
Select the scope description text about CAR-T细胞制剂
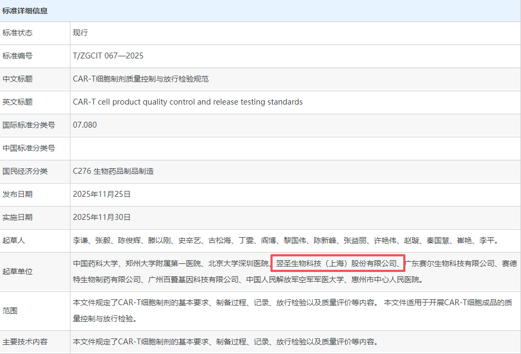click(x=226, y=303)
